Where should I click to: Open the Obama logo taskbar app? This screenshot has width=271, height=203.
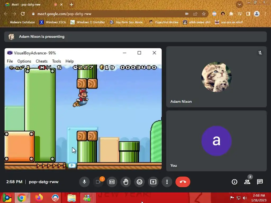click(x=55, y=198)
